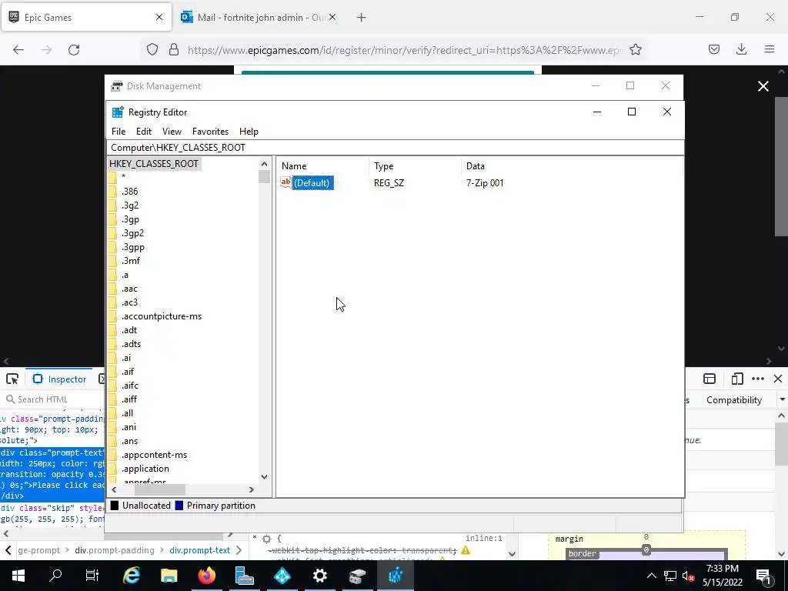Click the REG_SZ type cell
This screenshot has height=591, width=788.
click(389, 183)
